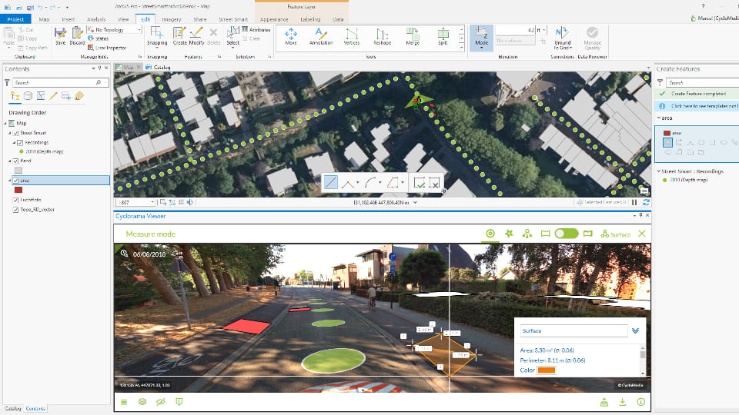Download the Cyclorama image
Image resolution: width=739 pixels, height=415 pixels.
[623, 402]
